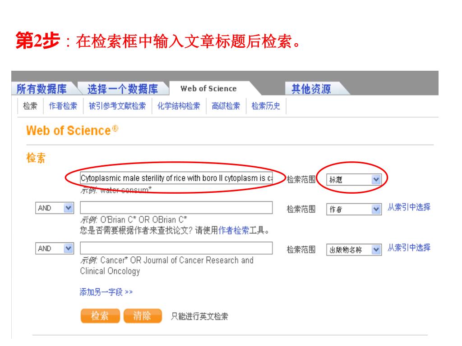Image resolution: width=462 pixels, height=346 pixels.
Task: Focus the publication name input field
Action: coord(176,248)
